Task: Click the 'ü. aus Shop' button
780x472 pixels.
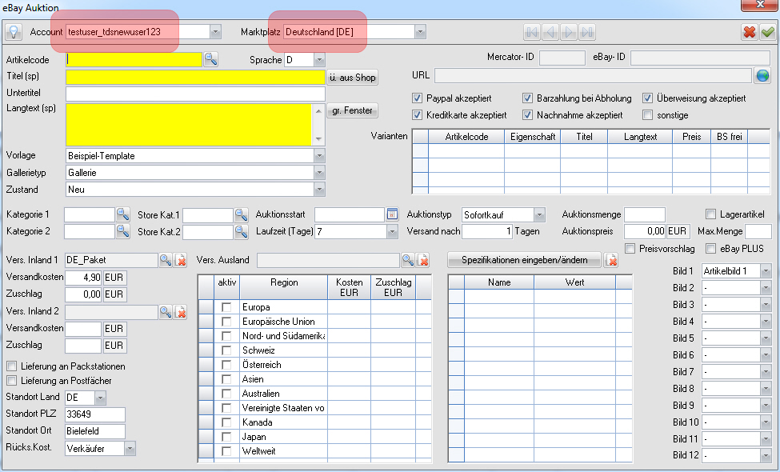Action: (353, 78)
